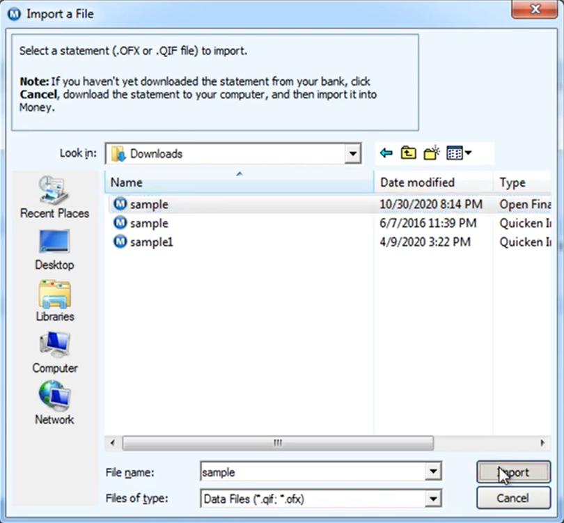Click the Import button

[x=513, y=472]
